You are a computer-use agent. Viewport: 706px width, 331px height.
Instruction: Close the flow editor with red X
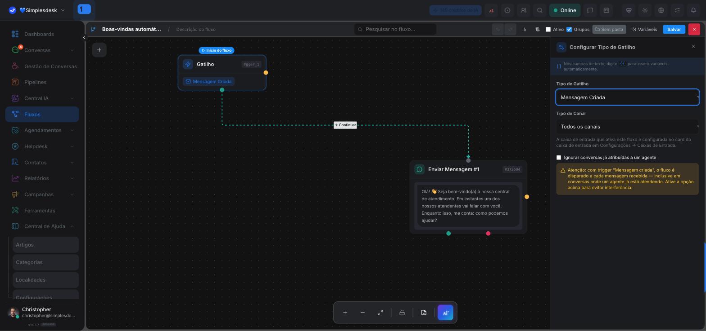(x=694, y=29)
